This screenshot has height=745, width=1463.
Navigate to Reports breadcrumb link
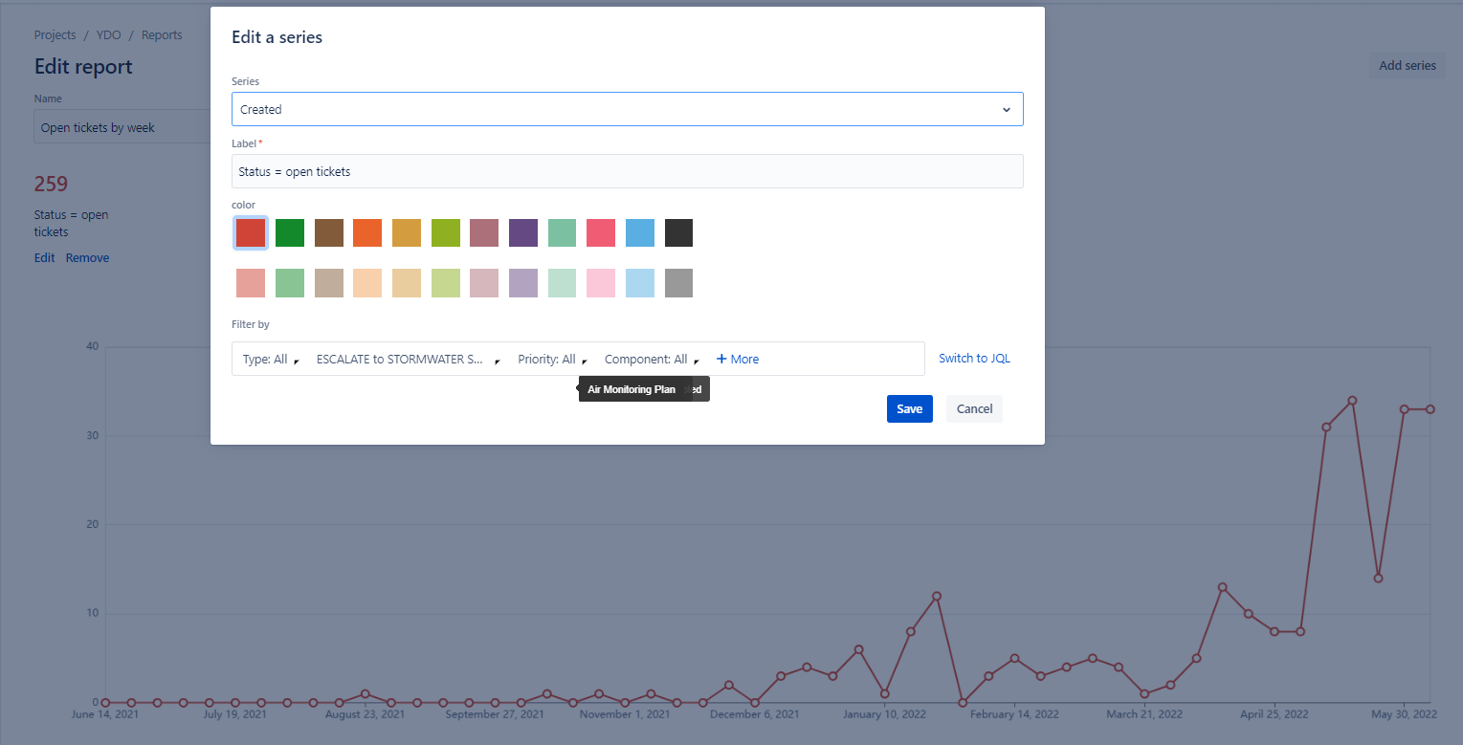(162, 35)
